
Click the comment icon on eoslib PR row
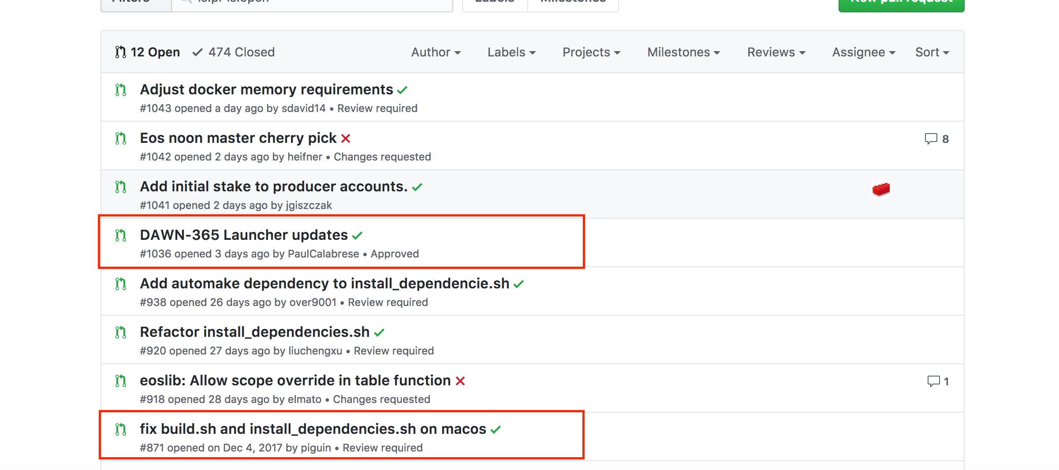click(933, 381)
